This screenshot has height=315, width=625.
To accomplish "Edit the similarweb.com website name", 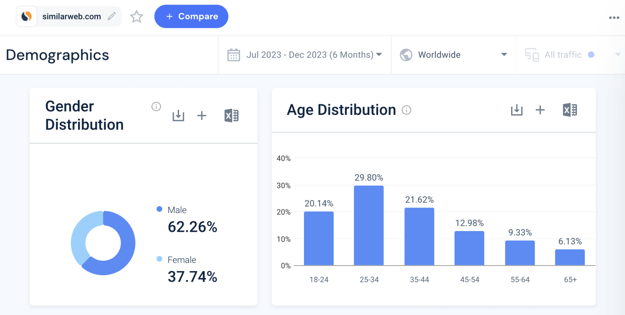I will tap(111, 16).
